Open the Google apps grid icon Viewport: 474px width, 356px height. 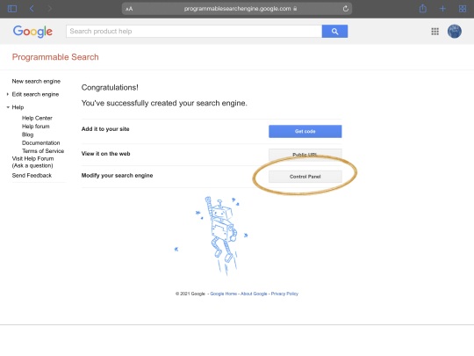(x=435, y=31)
